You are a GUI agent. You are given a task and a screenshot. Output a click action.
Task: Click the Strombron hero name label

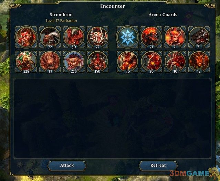coord(61,14)
